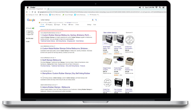Toggle the SEOquake switch
This screenshot has width=191, height=110.
[33, 28]
